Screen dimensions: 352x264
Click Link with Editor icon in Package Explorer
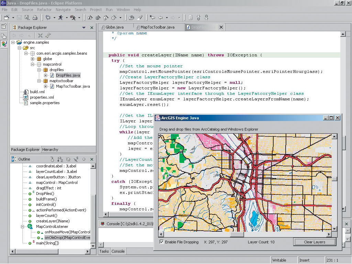[x=48, y=35]
